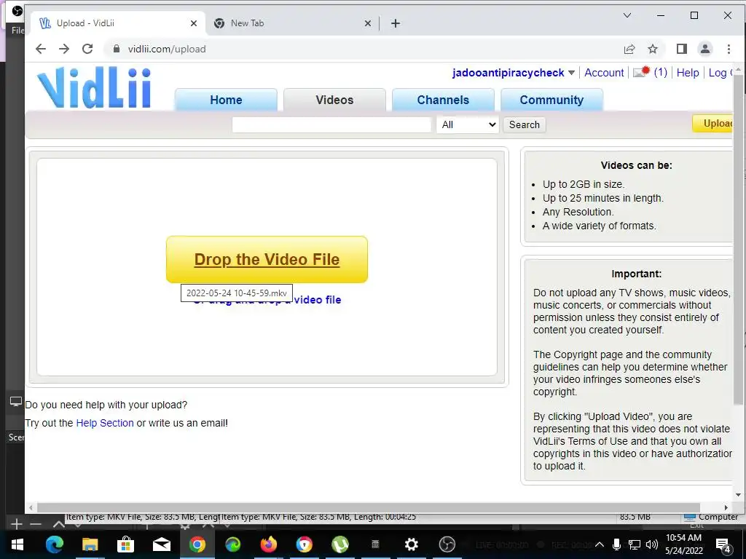The width and height of the screenshot is (746, 559).
Task: Click the Chrome taskbar icon
Action: tap(197, 544)
